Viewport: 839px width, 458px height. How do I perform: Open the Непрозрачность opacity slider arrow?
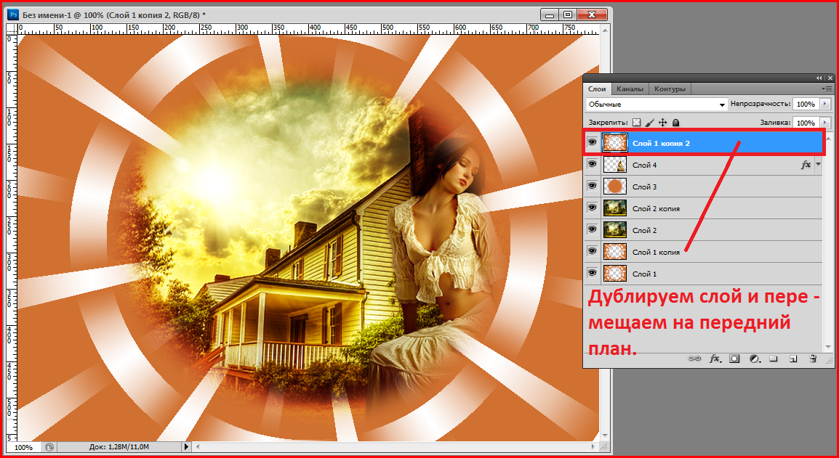[x=824, y=105]
